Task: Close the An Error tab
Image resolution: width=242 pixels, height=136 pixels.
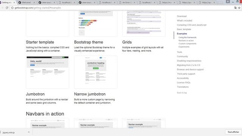Action: pos(135,3)
